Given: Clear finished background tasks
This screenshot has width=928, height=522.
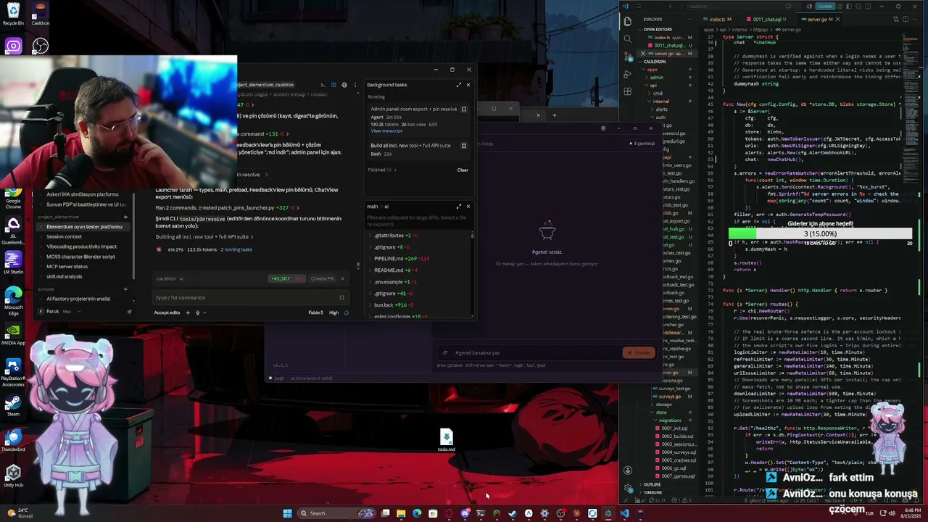Looking at the screenshot, I should coord(463,170).
